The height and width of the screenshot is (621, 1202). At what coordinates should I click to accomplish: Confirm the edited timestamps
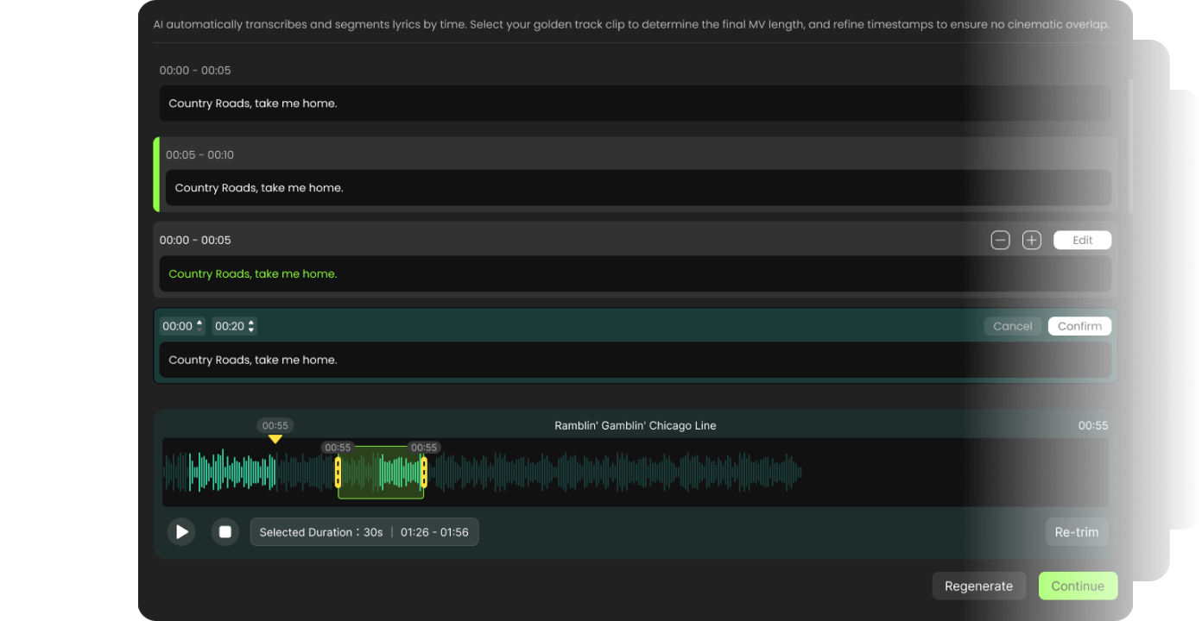(1079, 326)
